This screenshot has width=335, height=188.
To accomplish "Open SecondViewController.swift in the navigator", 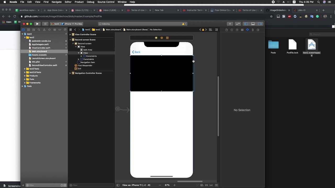I will click(x=44, y=65).
